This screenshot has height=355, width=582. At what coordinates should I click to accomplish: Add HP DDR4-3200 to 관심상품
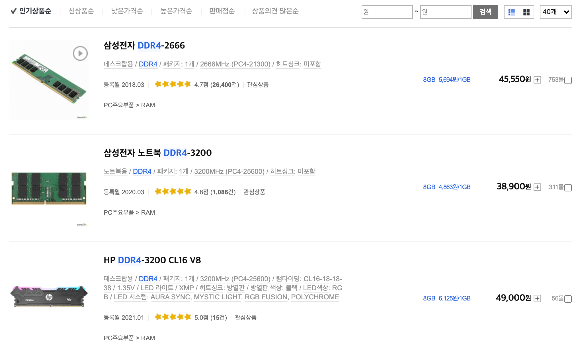click(245, 318)
